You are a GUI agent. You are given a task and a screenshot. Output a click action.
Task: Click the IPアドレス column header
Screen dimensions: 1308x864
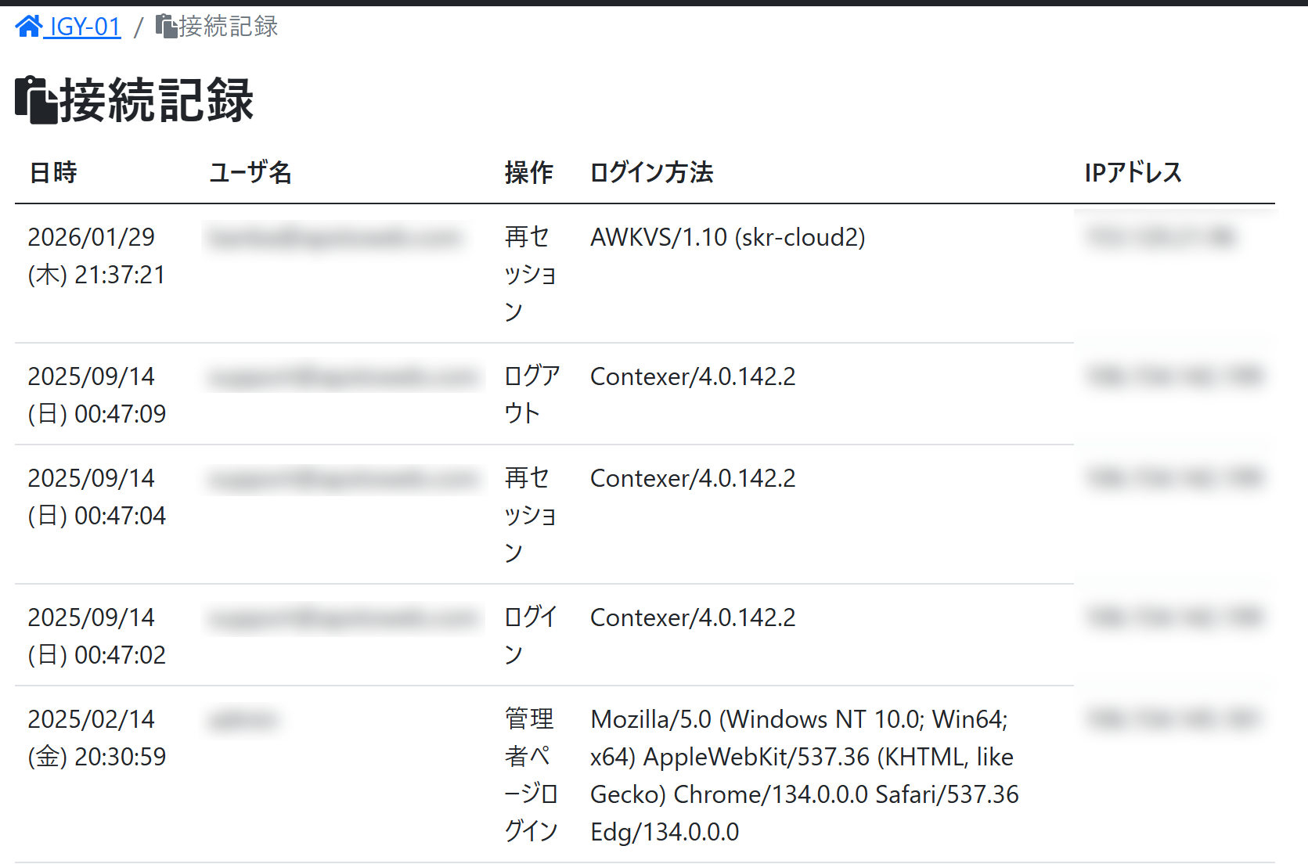point(1133,172)
